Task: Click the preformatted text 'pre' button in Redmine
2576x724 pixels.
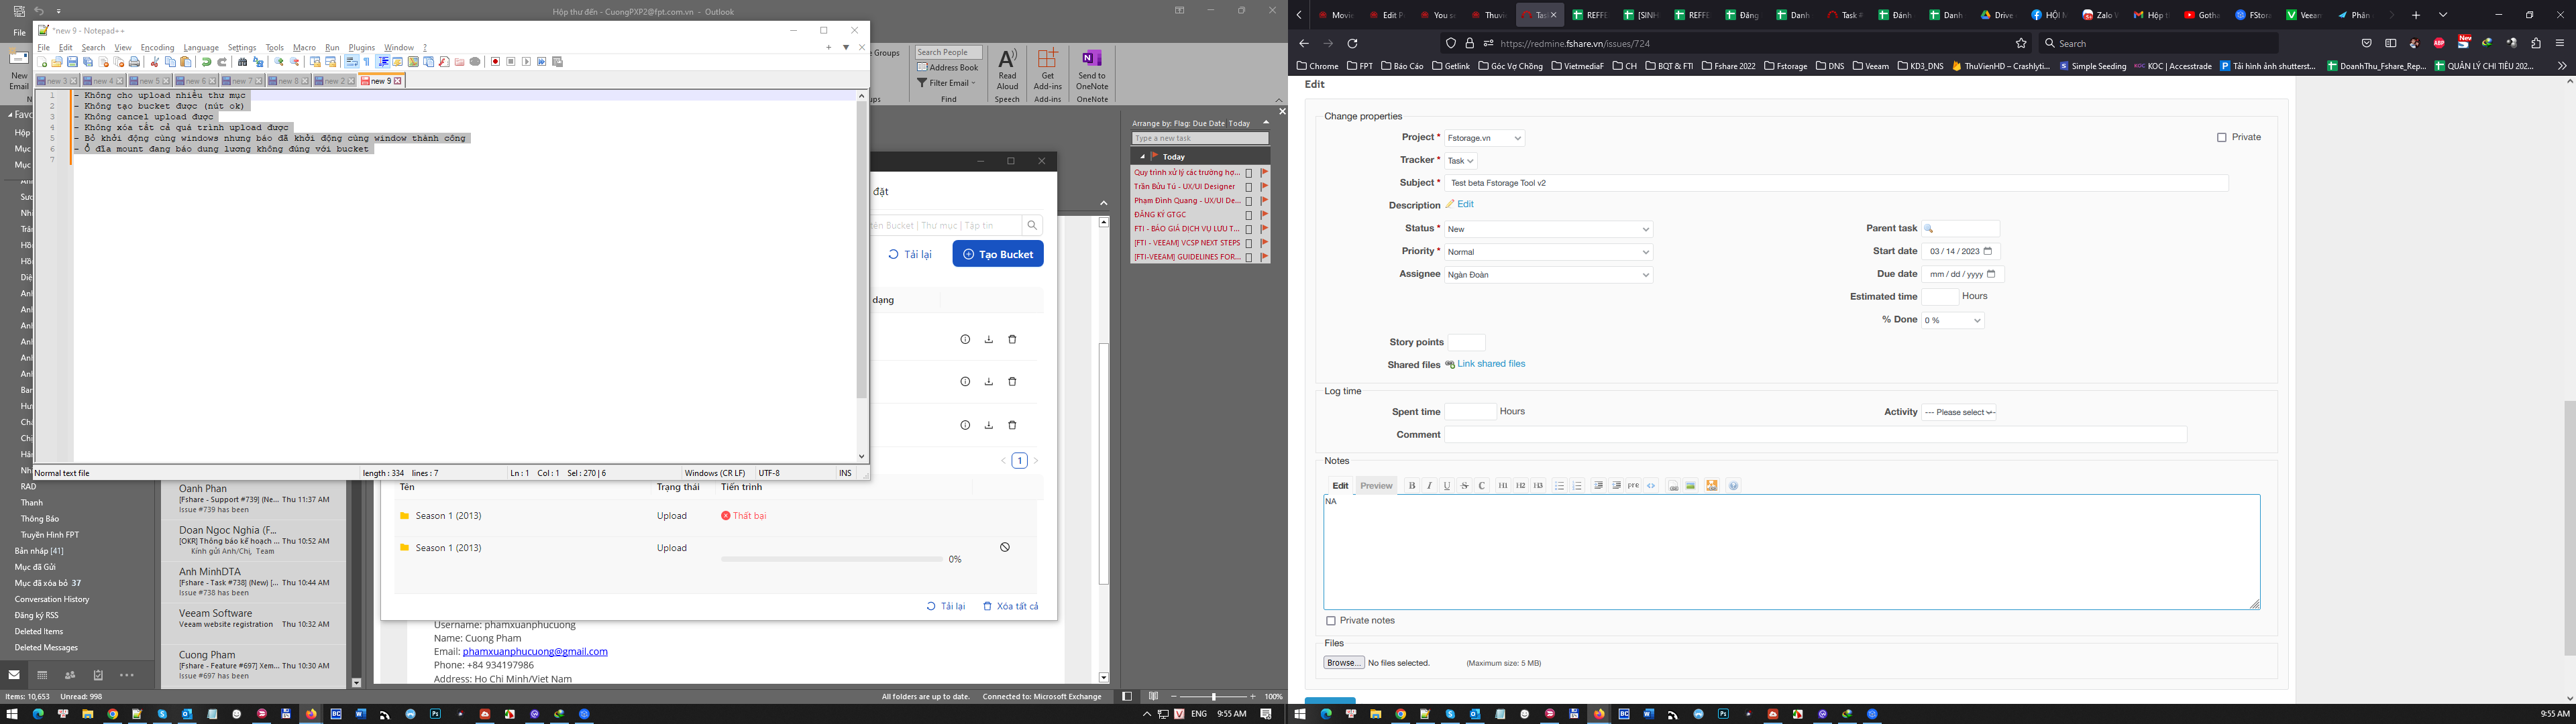Action: click(1634, 486)
